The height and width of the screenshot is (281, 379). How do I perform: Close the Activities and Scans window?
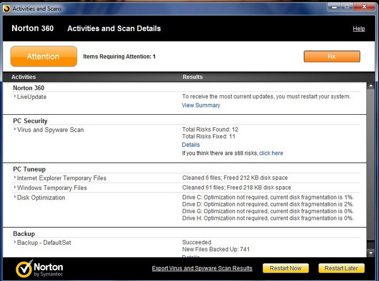[363, 6]
